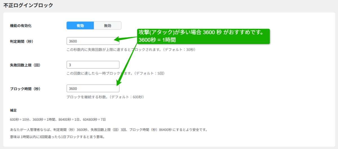Click the 失敗回数上限（回） label text

pyautogui.click(x=25, y=65)
